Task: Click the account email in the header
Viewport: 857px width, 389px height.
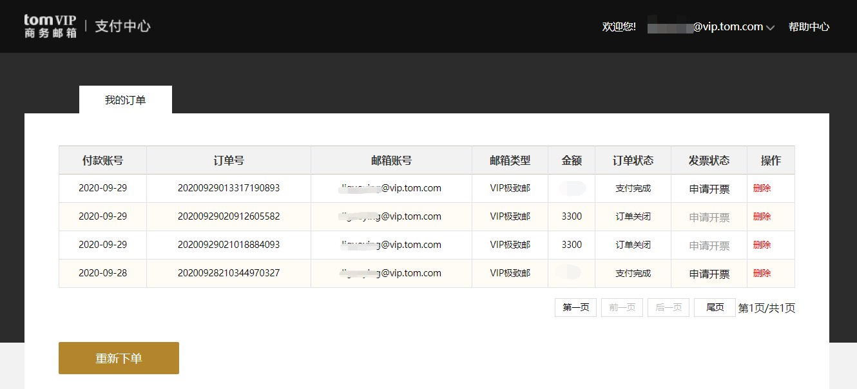Action: (x=705, y=27)
